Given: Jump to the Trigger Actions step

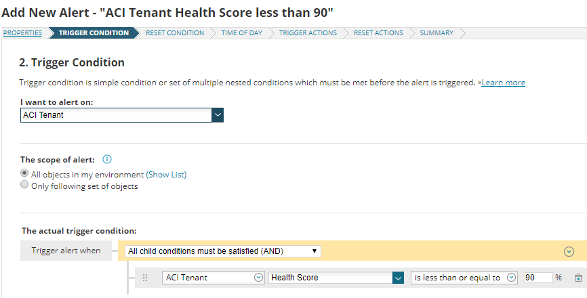Looking at the screenshot, I should [x=308, y=33].
